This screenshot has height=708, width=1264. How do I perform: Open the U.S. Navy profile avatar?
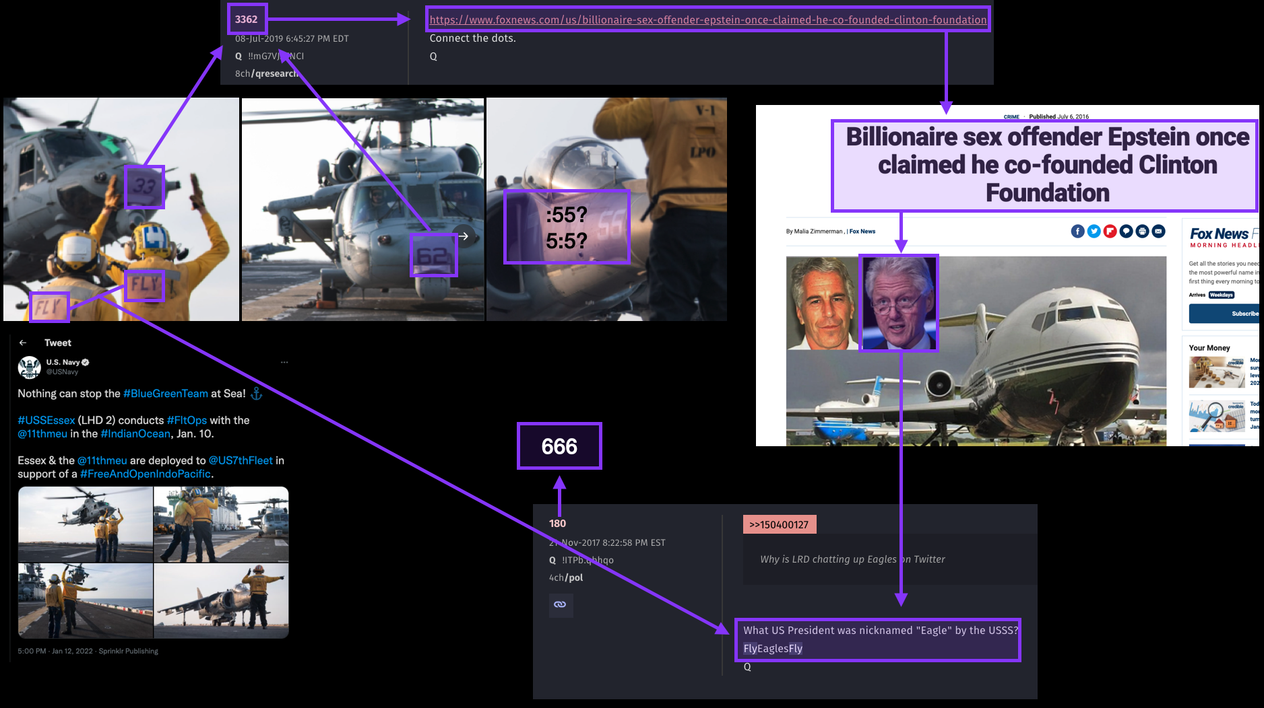click(29, 367)
